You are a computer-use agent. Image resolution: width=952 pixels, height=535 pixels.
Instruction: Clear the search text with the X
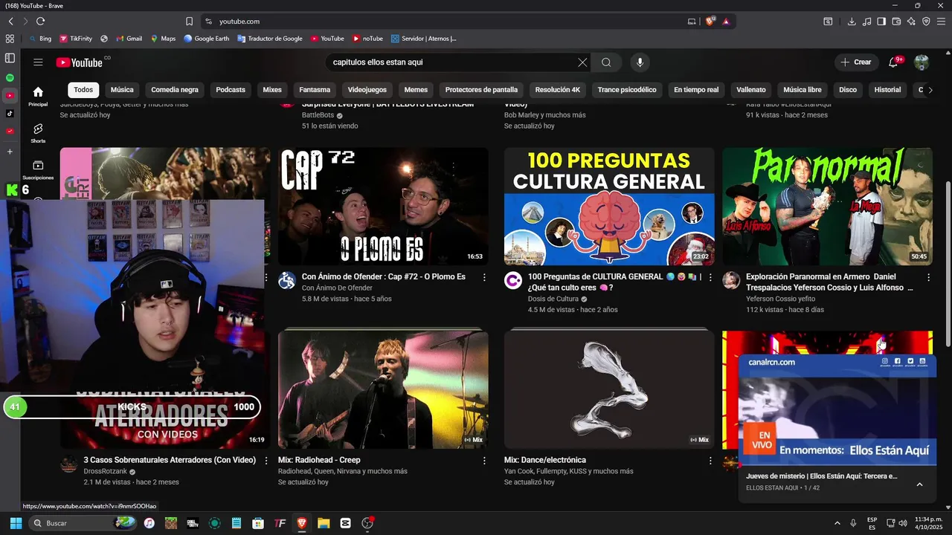(x=582, y=62)
